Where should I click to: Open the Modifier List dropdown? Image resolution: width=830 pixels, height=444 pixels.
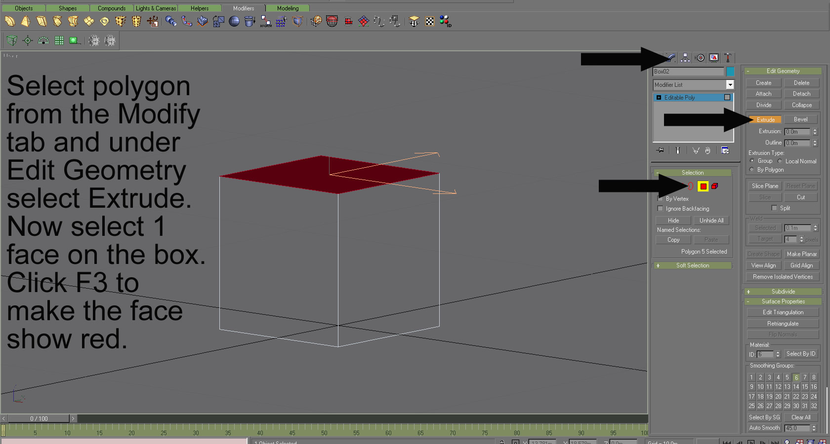(730, 85)
